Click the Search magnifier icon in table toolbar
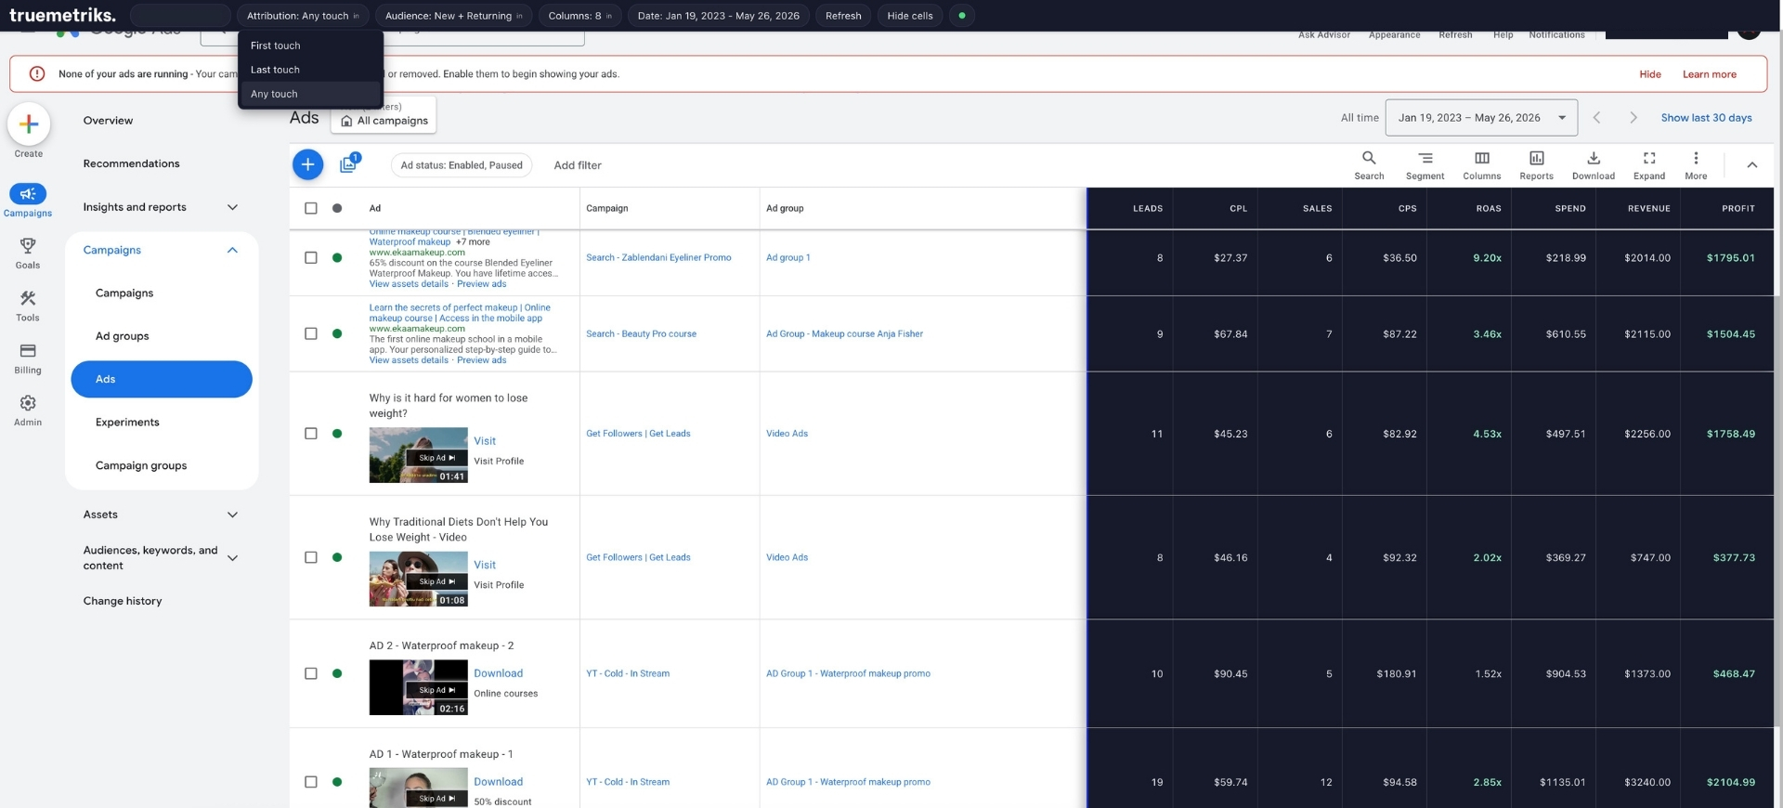The width and height of the screenshot is (1783, 808). (1369, 158)
